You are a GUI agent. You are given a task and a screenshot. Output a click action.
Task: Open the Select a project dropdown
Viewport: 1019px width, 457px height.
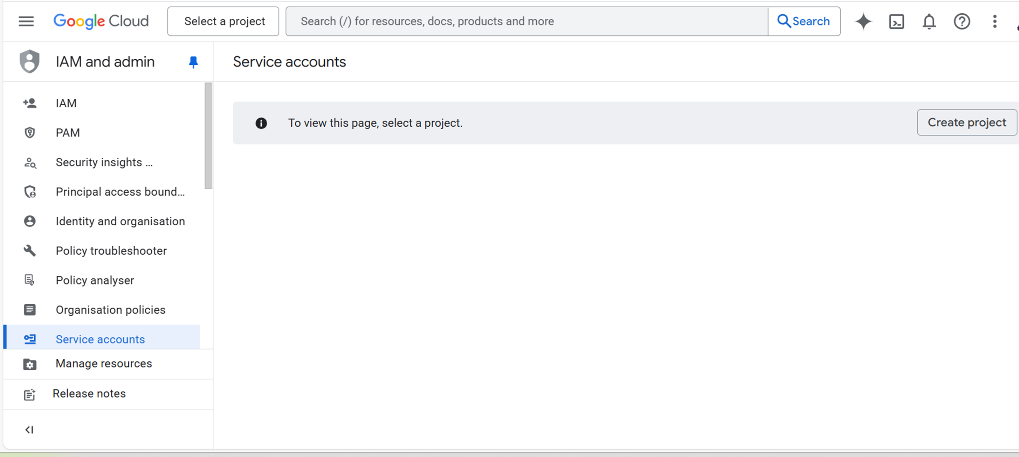coord(223,21)
